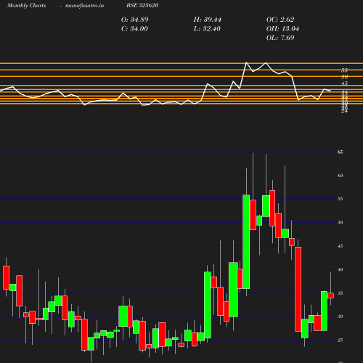Image resolution: width=363 pixels, height=363 pixels.
Task: Click the 'BSE 523620' symbol label
Action: point(142,6)
